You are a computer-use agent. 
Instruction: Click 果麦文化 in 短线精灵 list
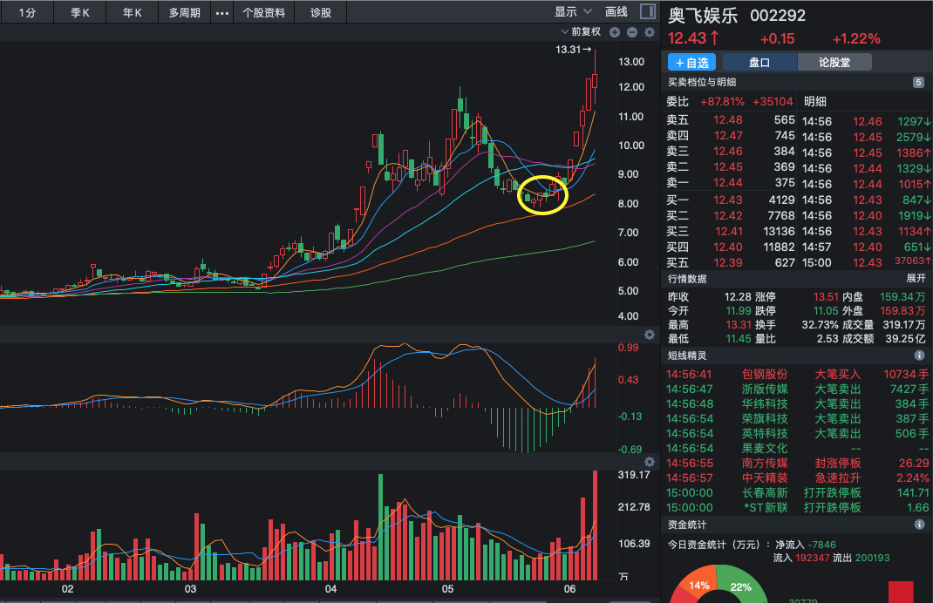tap(765, 449)
